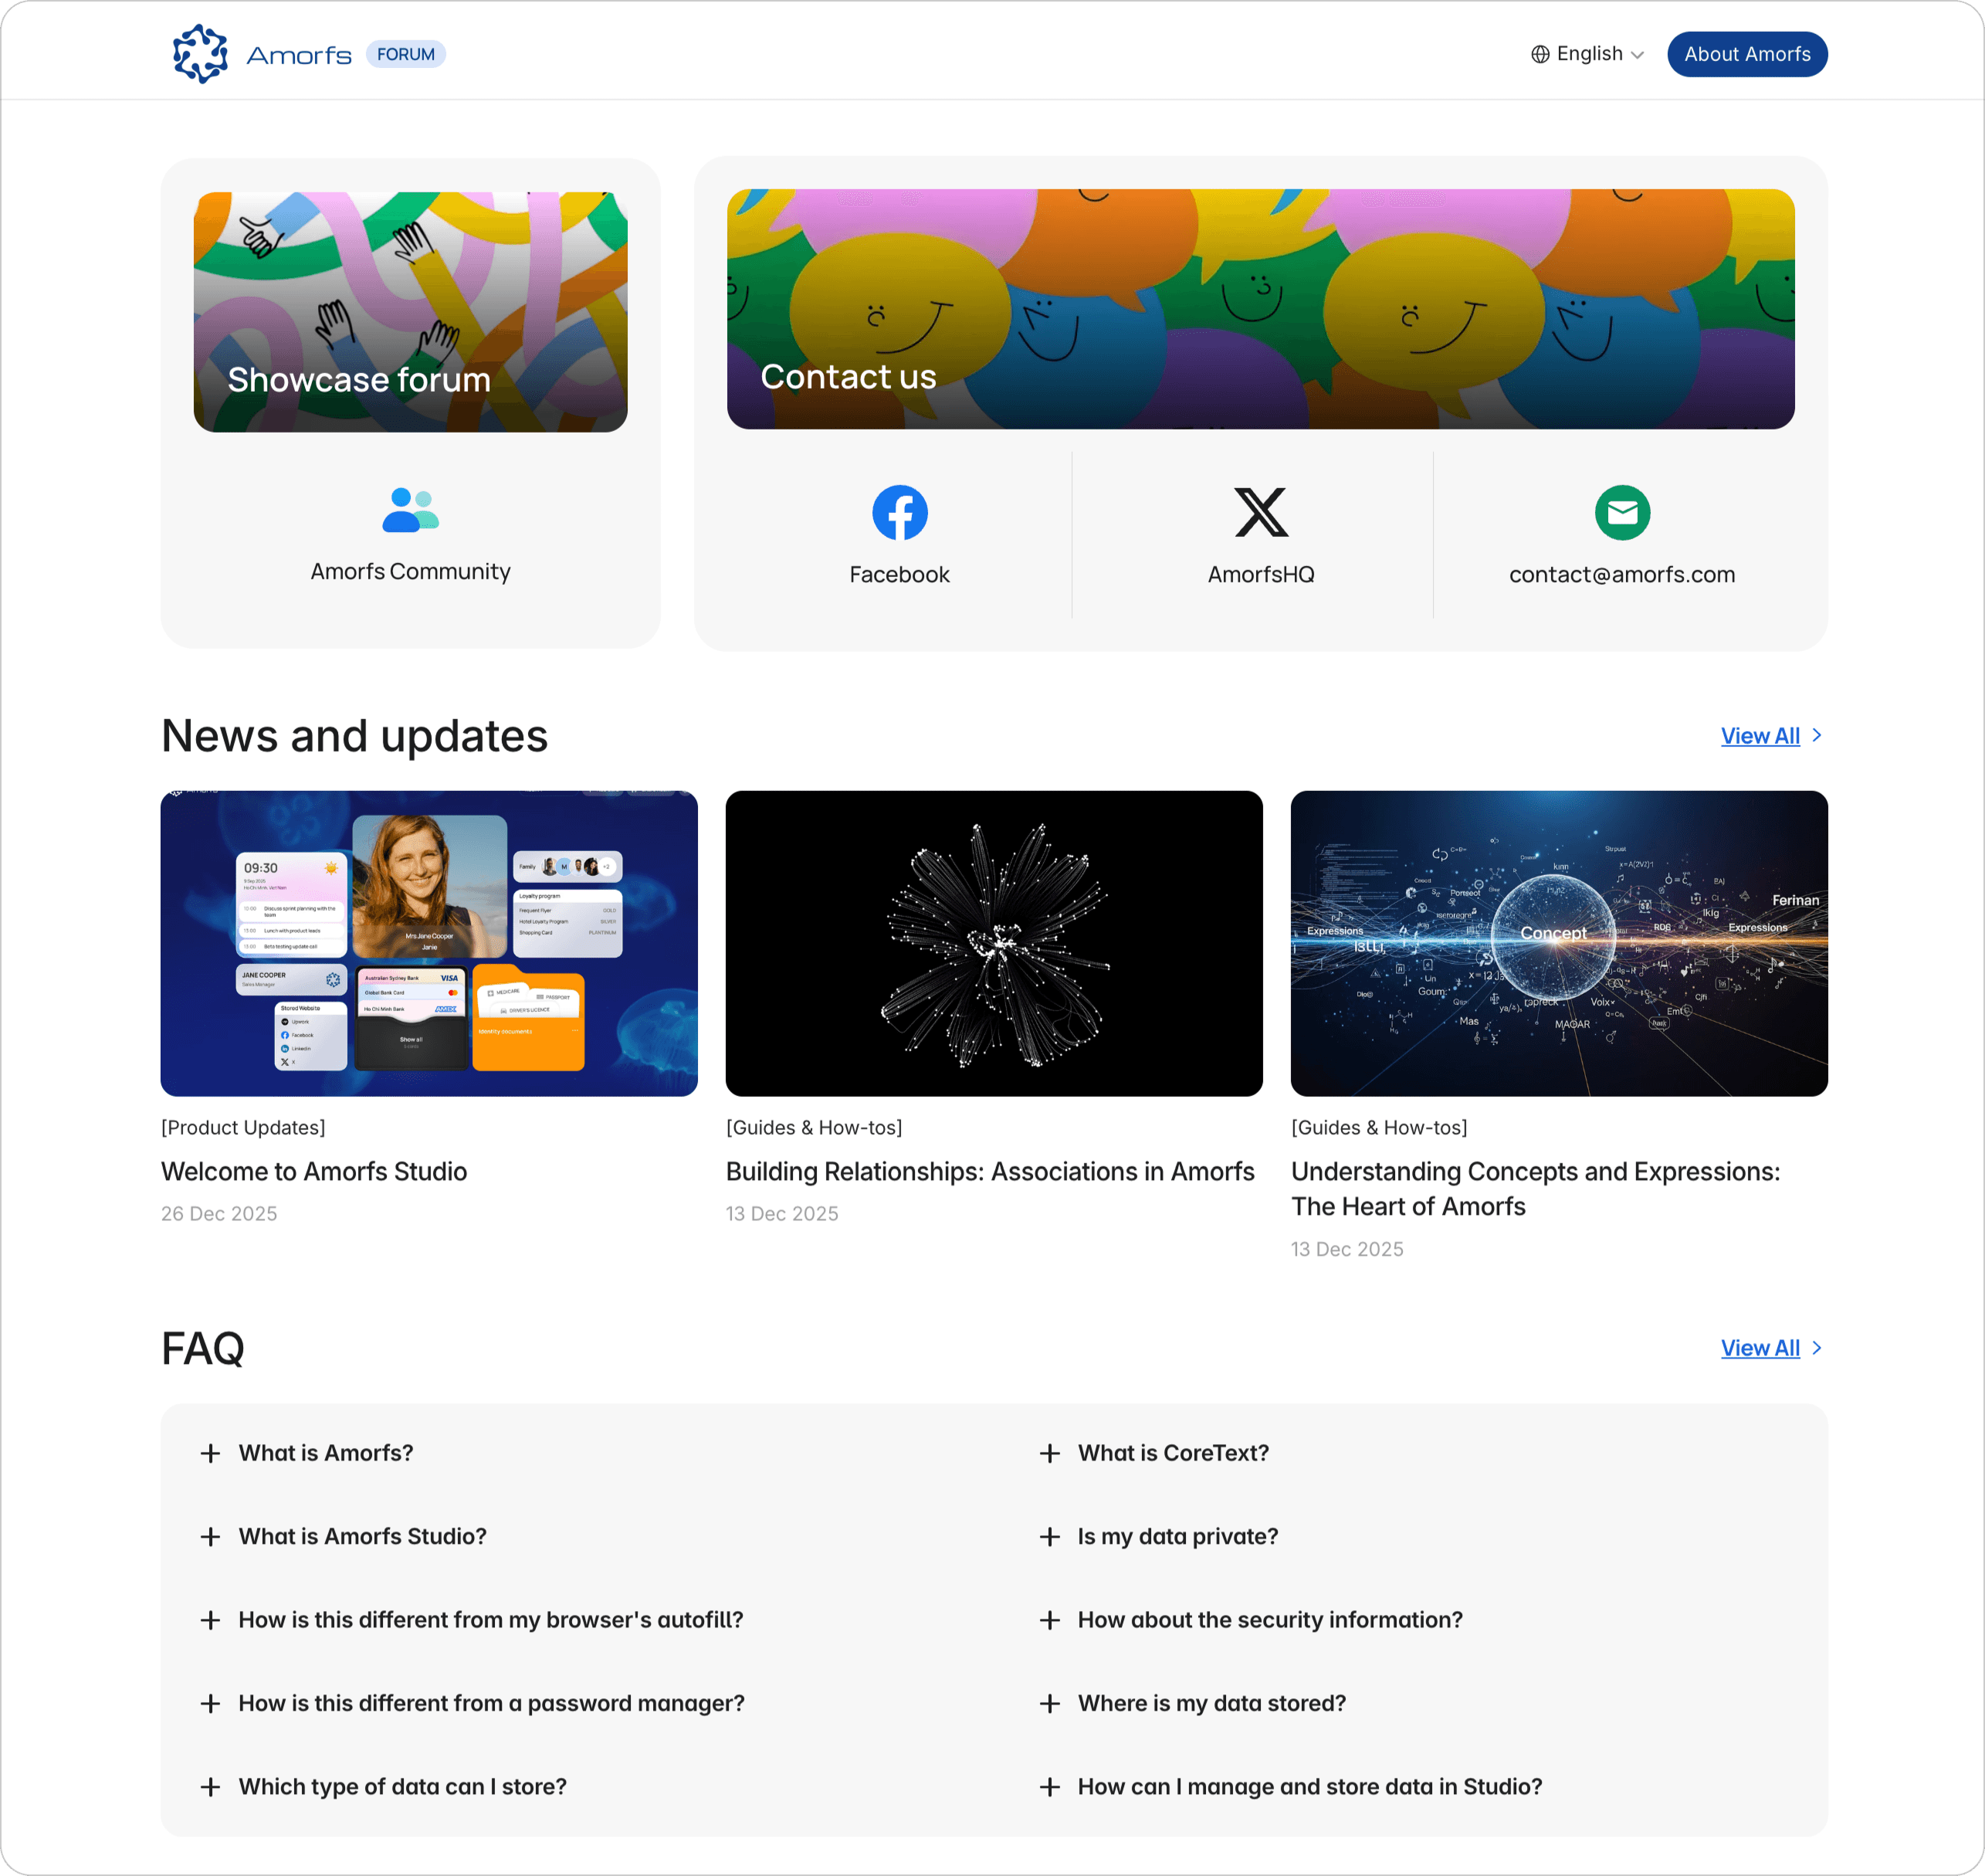The width and height of the screenshot is (1985, 1876).
Task: Click the Amorfs logo icon
Action: pos(200,54)
